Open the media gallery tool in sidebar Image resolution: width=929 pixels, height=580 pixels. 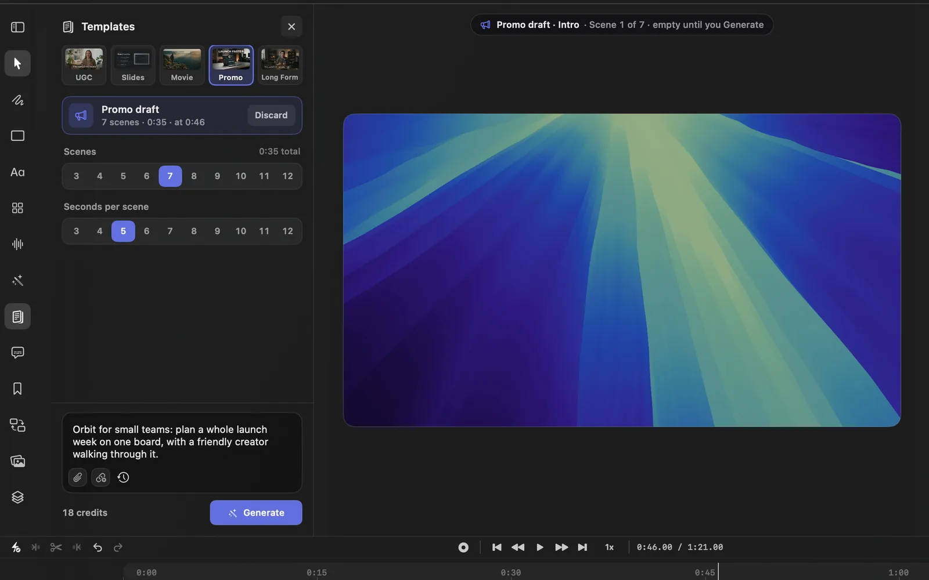pyautogui.click(x=17, y=461)
